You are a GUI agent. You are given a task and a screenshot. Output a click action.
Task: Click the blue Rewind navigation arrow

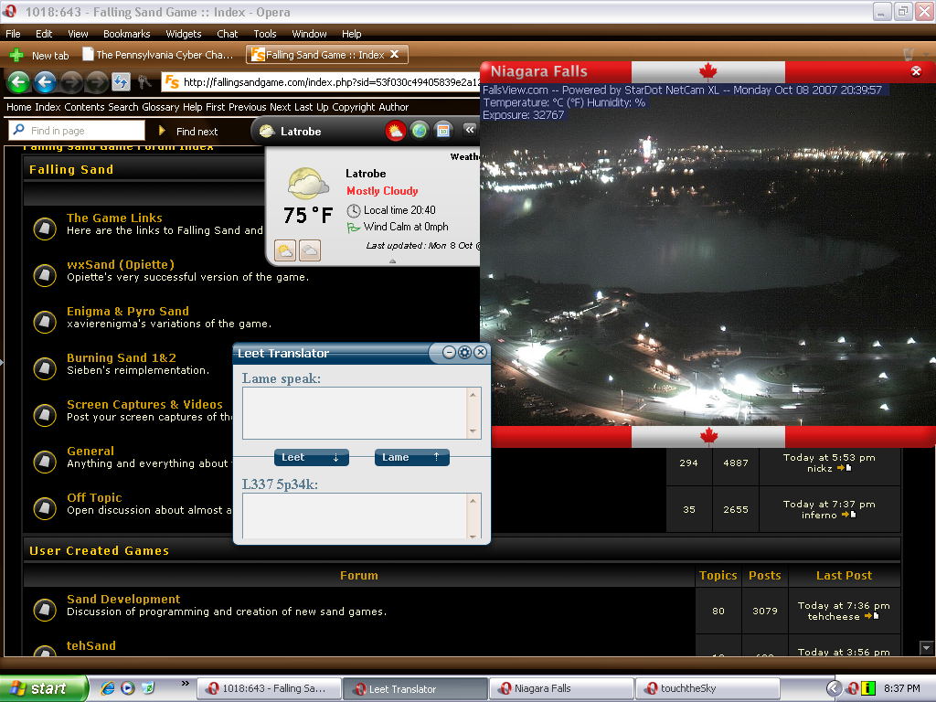pos(45,81)
